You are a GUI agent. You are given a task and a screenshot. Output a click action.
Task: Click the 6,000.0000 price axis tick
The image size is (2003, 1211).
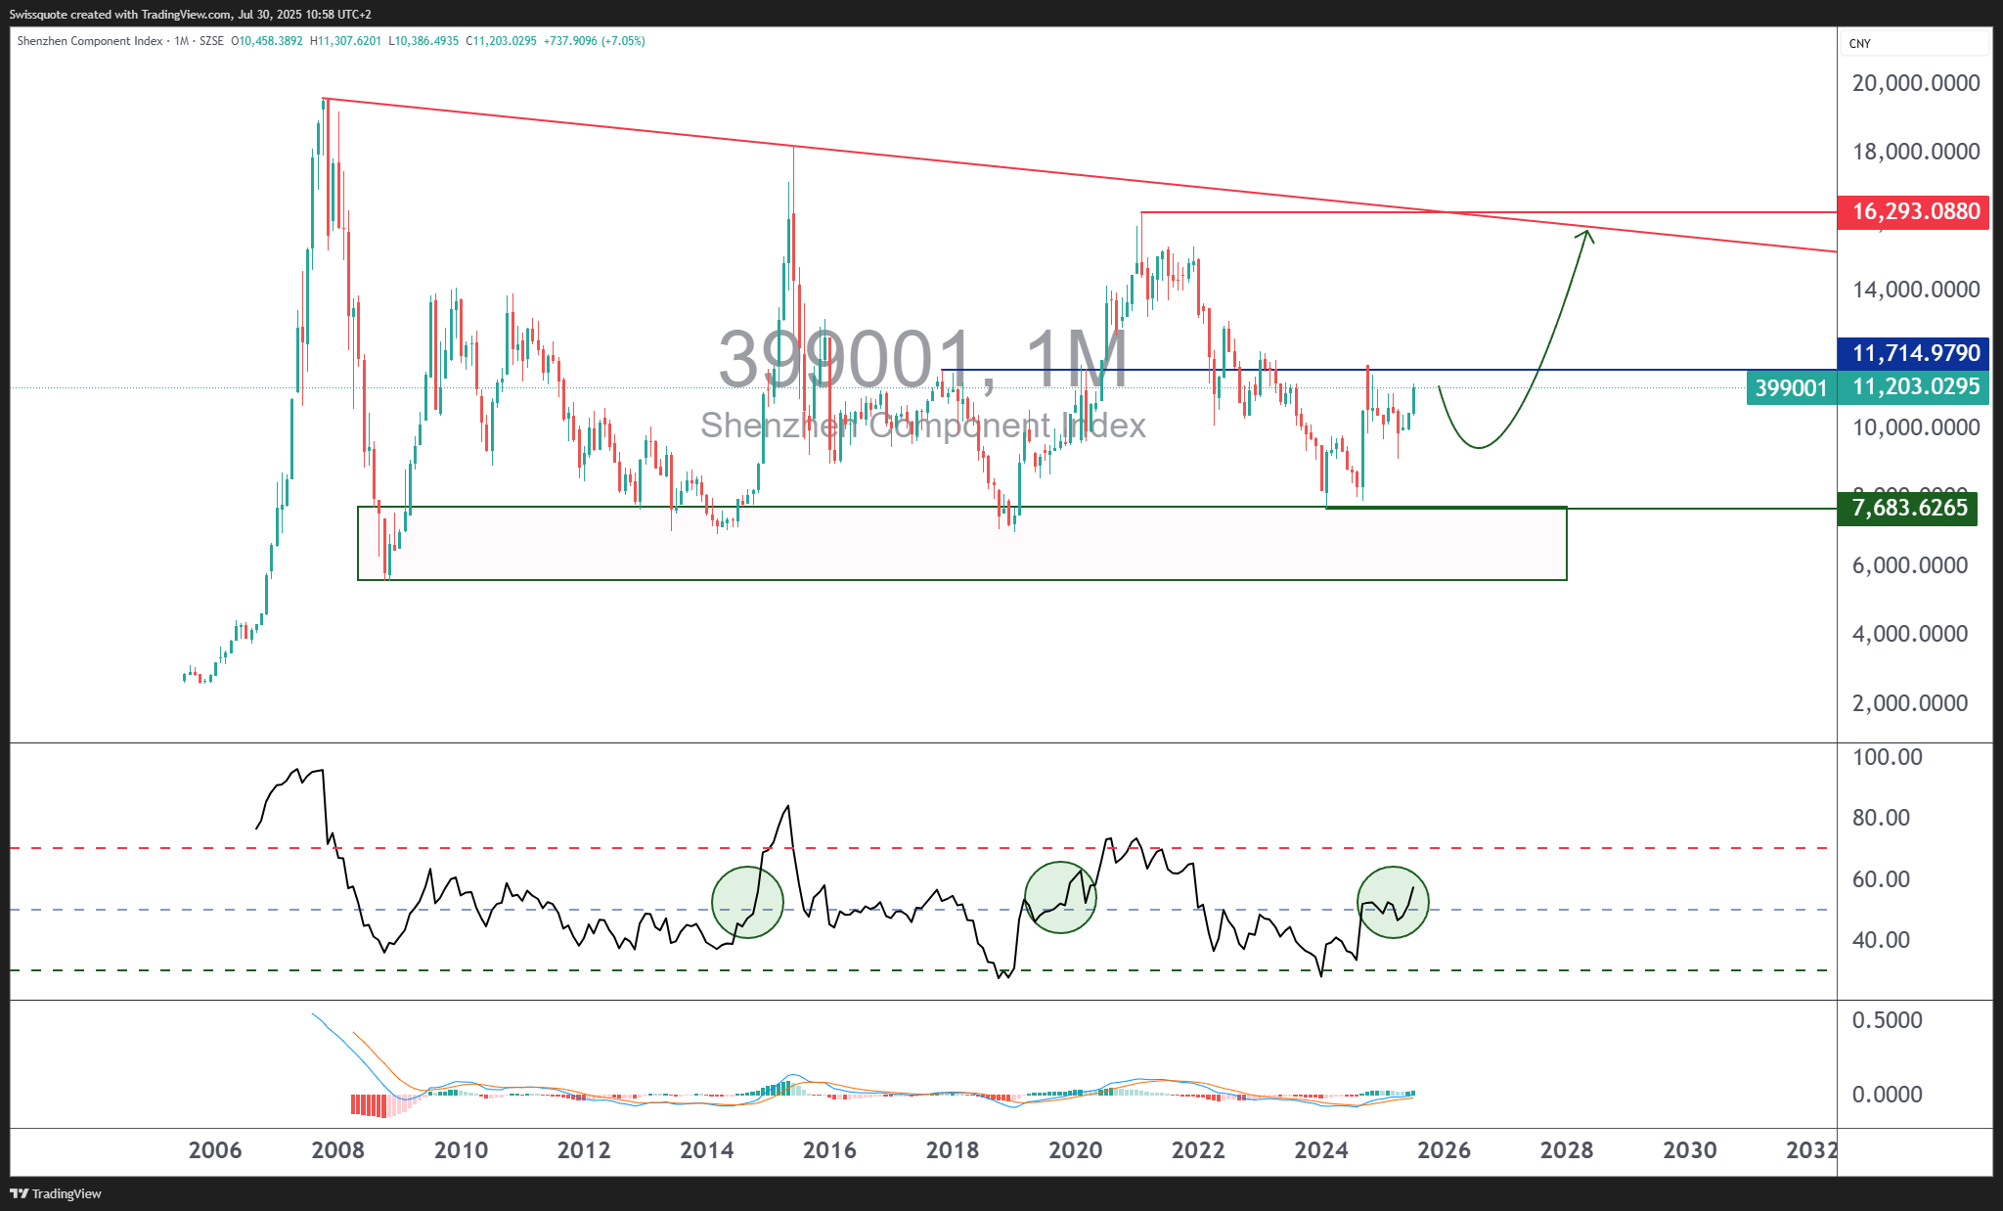1910,565
